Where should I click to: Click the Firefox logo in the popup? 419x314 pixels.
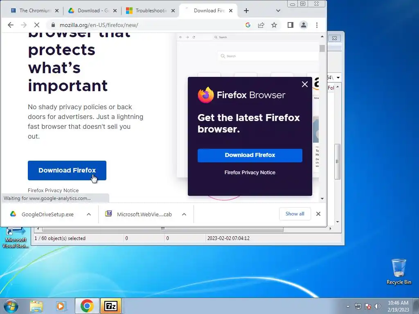[x=205, y=95]
